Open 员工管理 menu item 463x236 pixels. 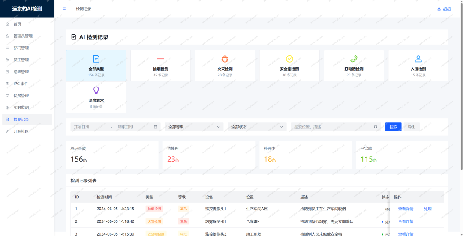[x=27, y=60]
